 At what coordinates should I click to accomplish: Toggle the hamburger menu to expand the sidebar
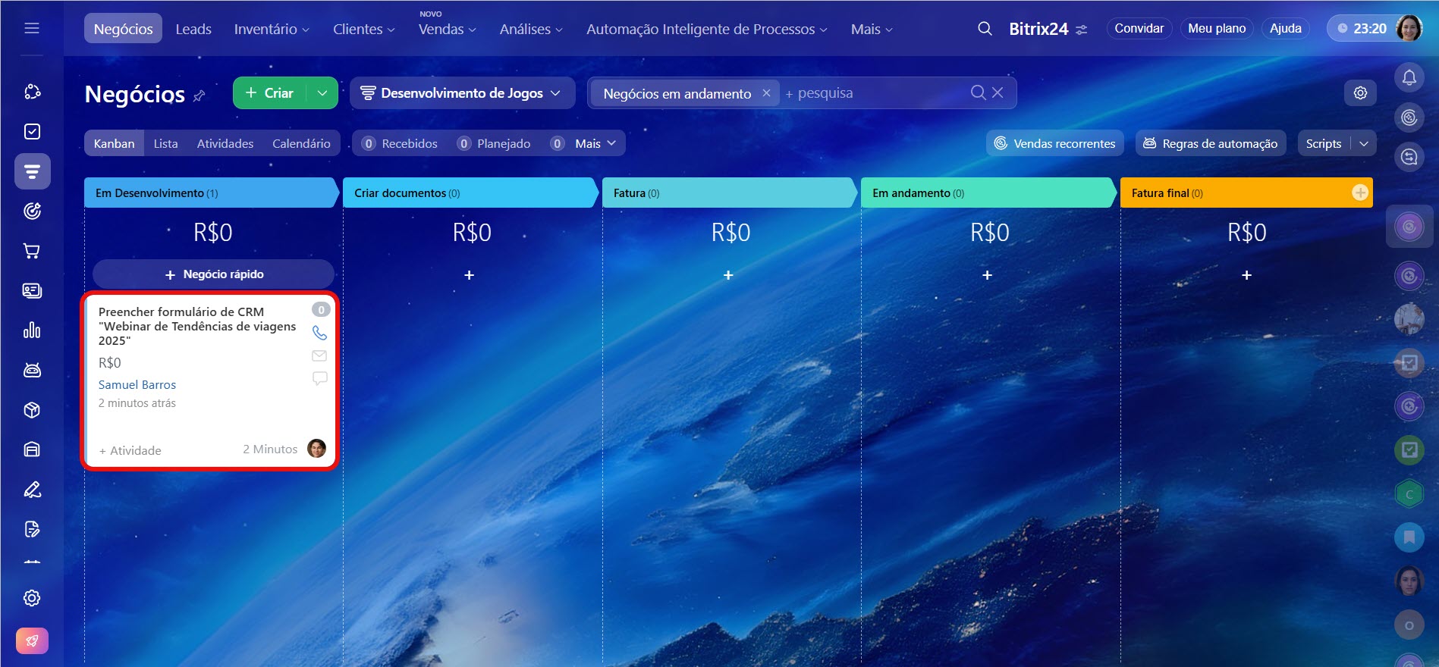tap(32, 29)
